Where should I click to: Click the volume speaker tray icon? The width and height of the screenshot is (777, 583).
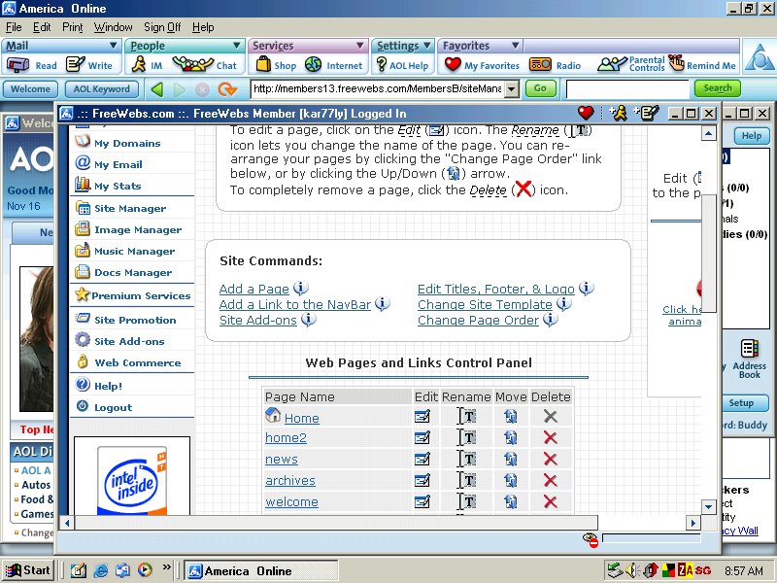tap(631, 570)
